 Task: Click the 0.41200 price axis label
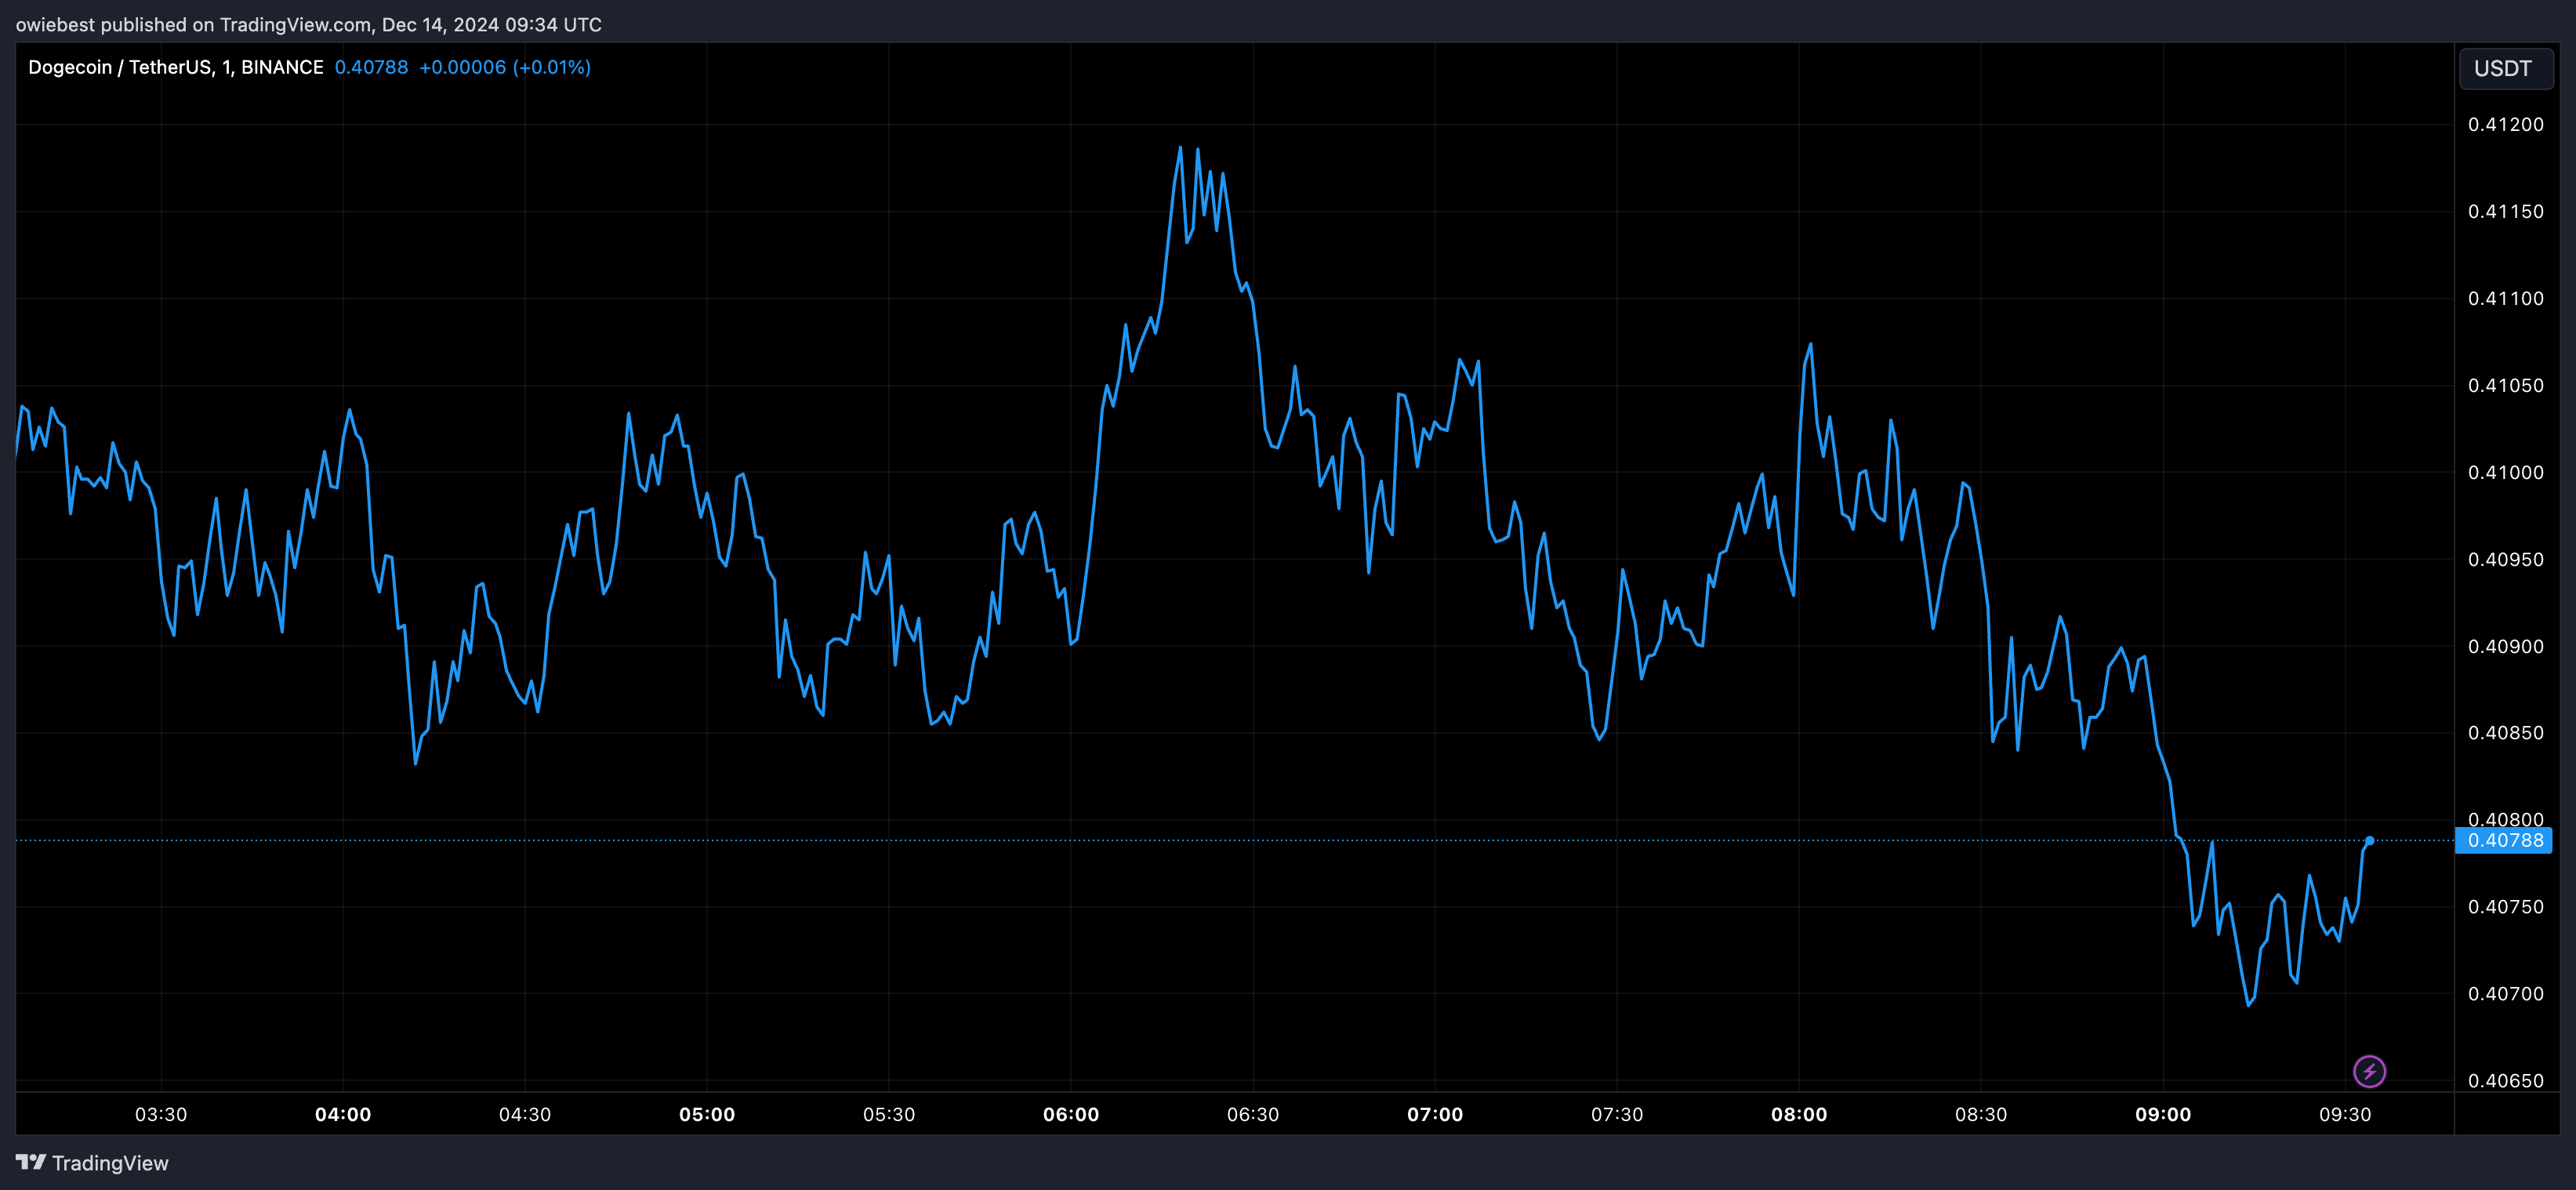click(x=2505, y=124)
